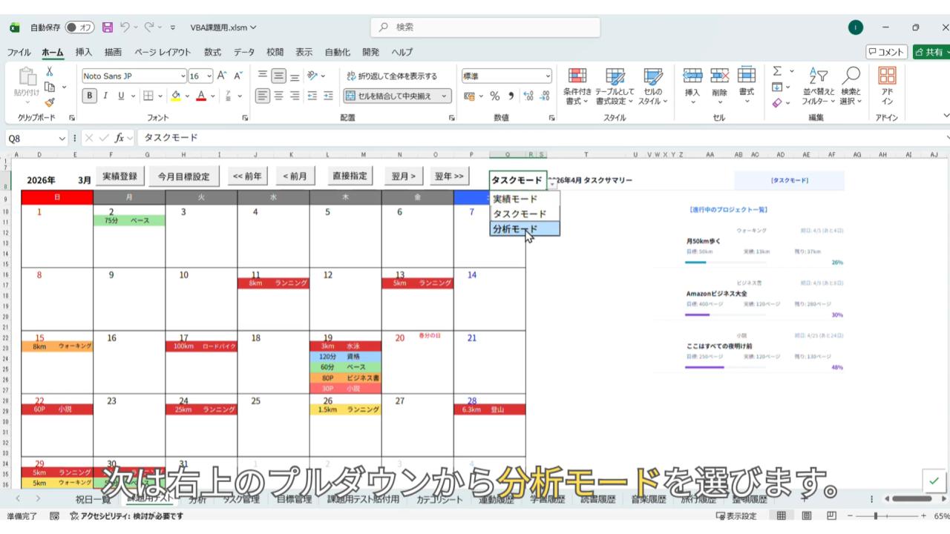Apply Italic formatting

105,96
